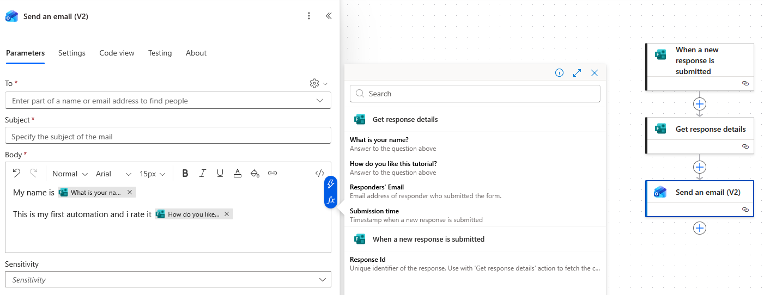Open the Normal paragraph style dropdown
This screenshot has height=295, width=764.
[x=70, y=174]
